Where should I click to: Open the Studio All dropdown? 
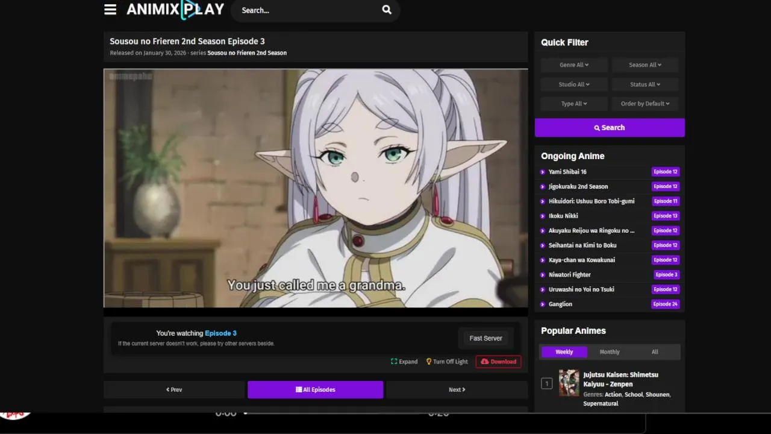[x=574, y=84]
